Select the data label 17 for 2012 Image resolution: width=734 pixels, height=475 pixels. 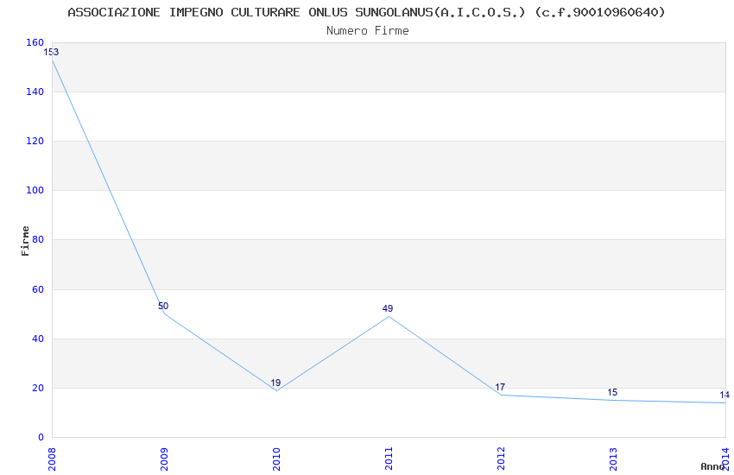click(x=500, y=387)
